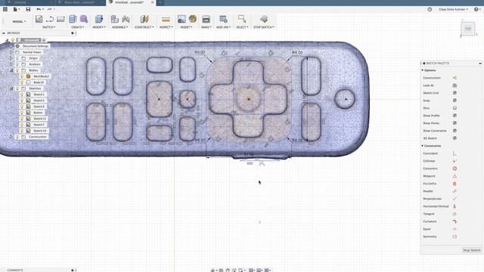Click the Select tool icon
This screenshot has height=272, width=484.
242,19
